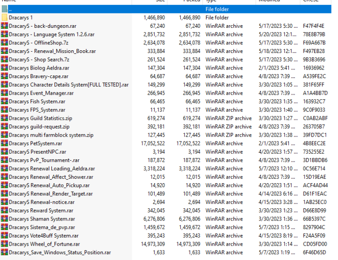The width and height of the screenshot is (338, 260).
Task: Click archive icon for Dracarys Event_Manager.rar
Action: point(5,93)
